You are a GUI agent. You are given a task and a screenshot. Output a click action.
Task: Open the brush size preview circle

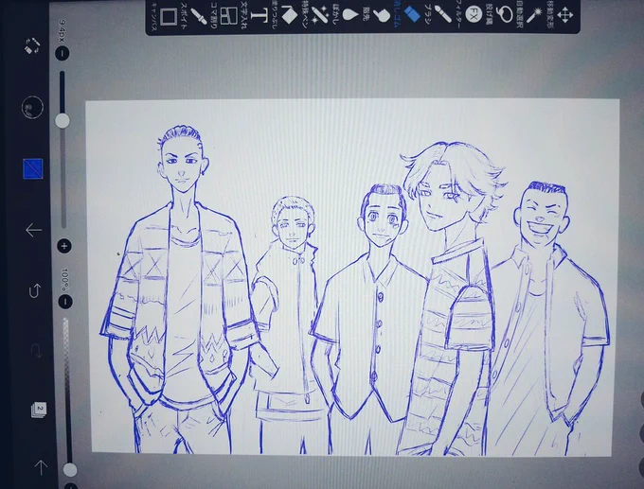(x=32, y=108)
